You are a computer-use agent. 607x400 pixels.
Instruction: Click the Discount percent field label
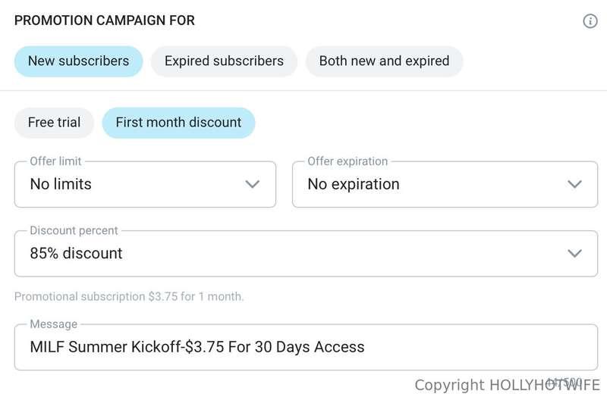[74, 230]
